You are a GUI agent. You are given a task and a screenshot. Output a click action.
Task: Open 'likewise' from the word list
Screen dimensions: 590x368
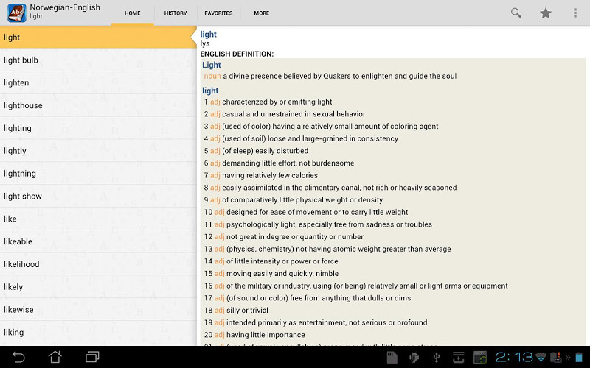(x=18, y=310)
